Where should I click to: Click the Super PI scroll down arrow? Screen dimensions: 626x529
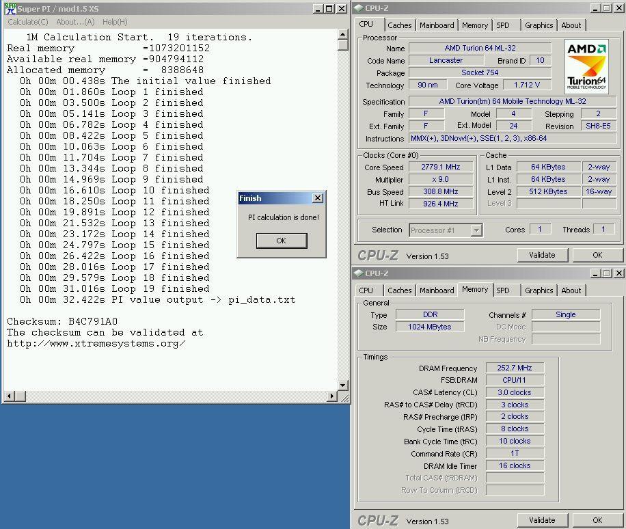pos(343,385)
